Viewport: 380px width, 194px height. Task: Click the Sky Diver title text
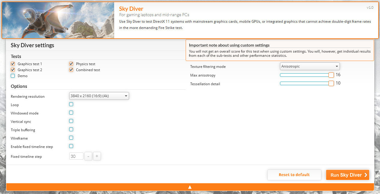point(131,9)
